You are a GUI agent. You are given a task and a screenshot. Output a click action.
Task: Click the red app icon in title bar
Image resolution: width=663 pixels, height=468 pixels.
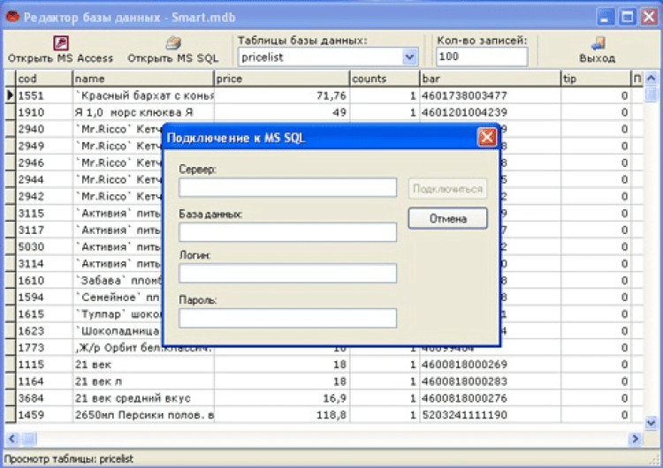(x=12, y=18)
